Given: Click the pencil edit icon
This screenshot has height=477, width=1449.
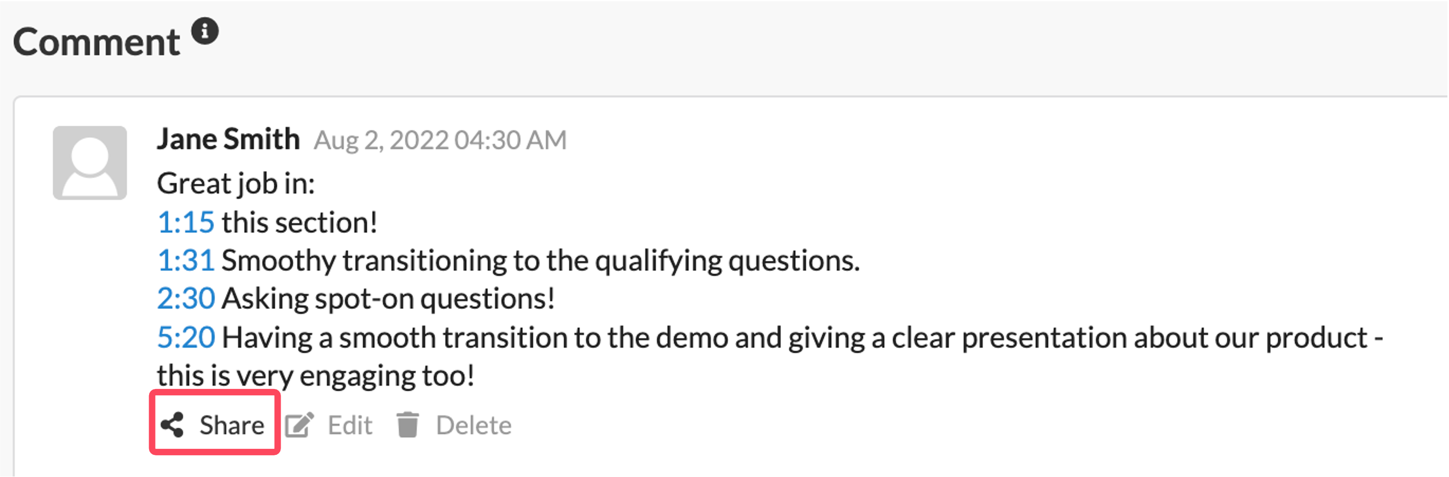Looking at the screenshot, I should (x=299, y=425).
